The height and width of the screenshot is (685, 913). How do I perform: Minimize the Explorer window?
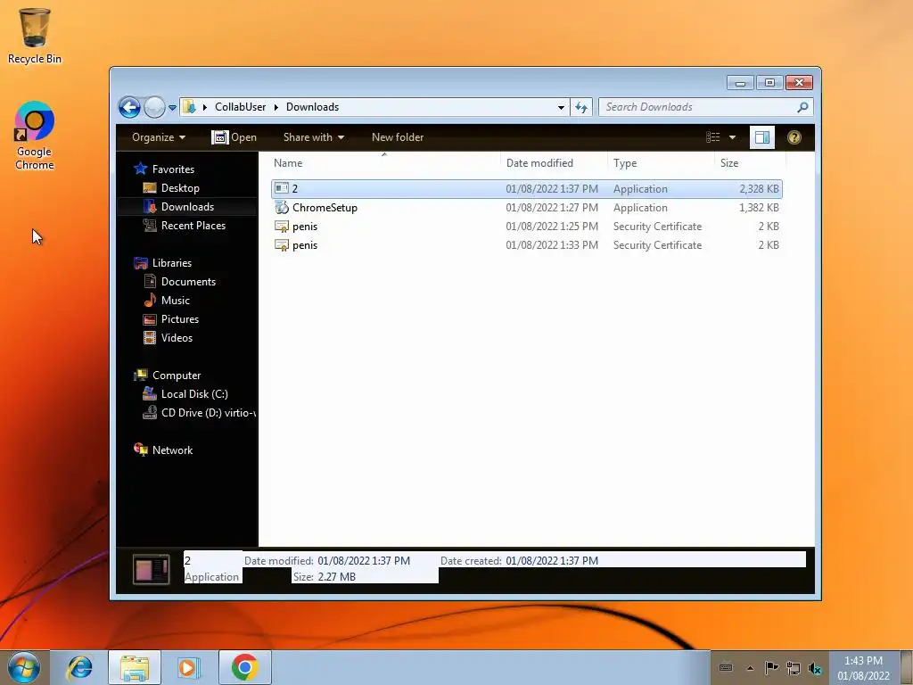(740, 83)
